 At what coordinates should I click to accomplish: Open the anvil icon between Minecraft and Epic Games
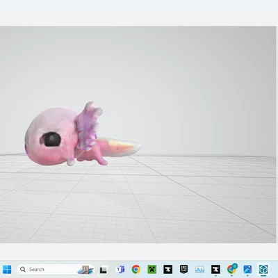pos(167,270)
